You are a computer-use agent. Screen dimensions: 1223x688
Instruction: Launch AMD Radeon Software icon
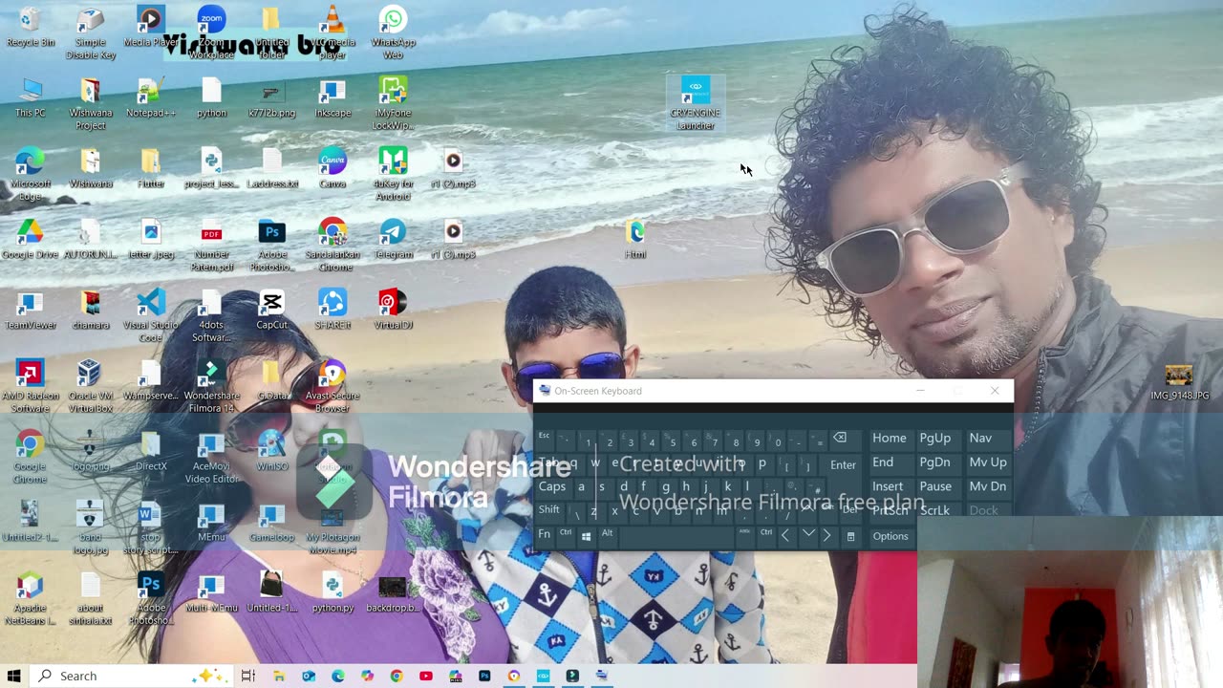30,386
